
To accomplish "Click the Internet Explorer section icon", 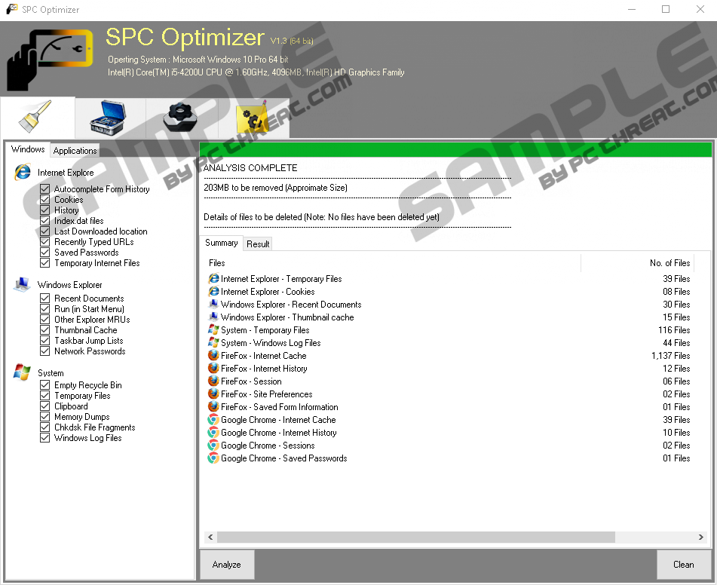I will (x=23, y=172).
